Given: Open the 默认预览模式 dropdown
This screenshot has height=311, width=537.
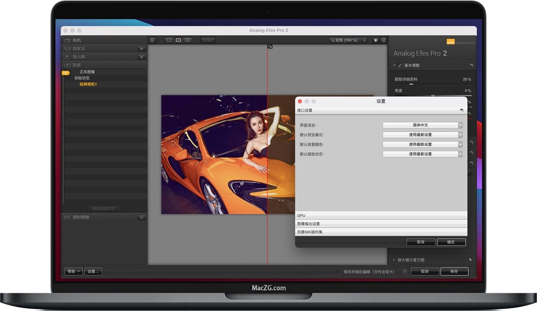Looking at the screenshot, I should 423,135.
